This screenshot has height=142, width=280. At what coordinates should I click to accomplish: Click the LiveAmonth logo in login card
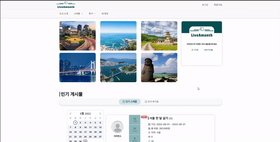[x=202, y=32]
